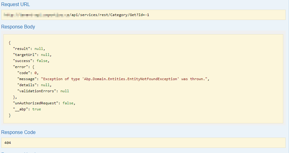Click the "unAuthorizedRequest": false line
The image size is (289, 153).
44,103
